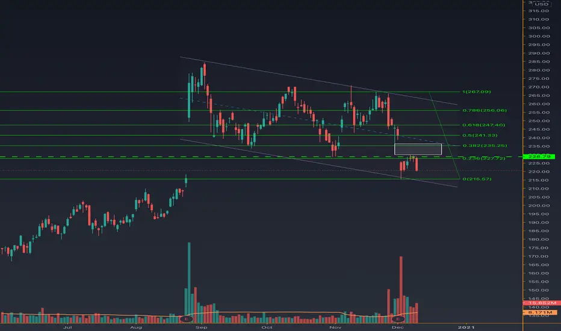Click the tallest green volume bar in late August
561x331 pixels.
[189, 283]
